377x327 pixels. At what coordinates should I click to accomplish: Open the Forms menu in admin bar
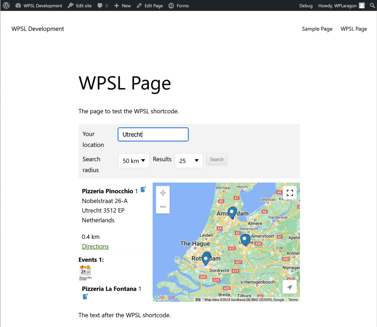[x=179, y=6]
